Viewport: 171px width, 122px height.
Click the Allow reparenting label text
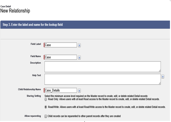[33, 116]
